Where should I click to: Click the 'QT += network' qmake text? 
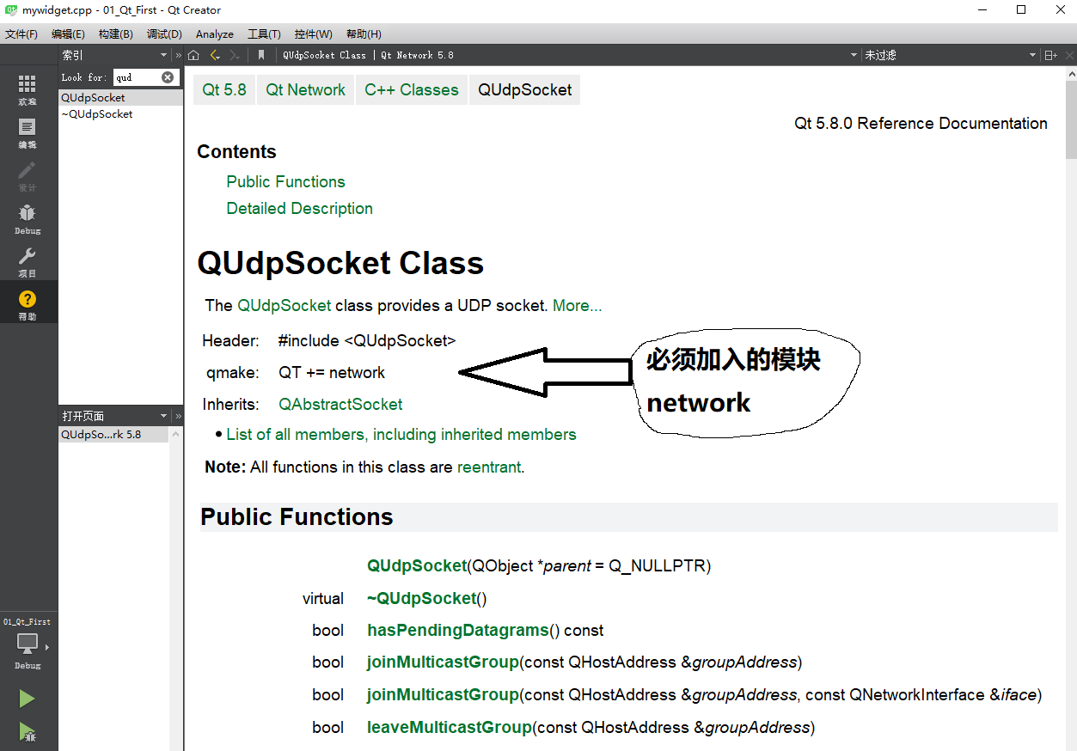point(332,373)
